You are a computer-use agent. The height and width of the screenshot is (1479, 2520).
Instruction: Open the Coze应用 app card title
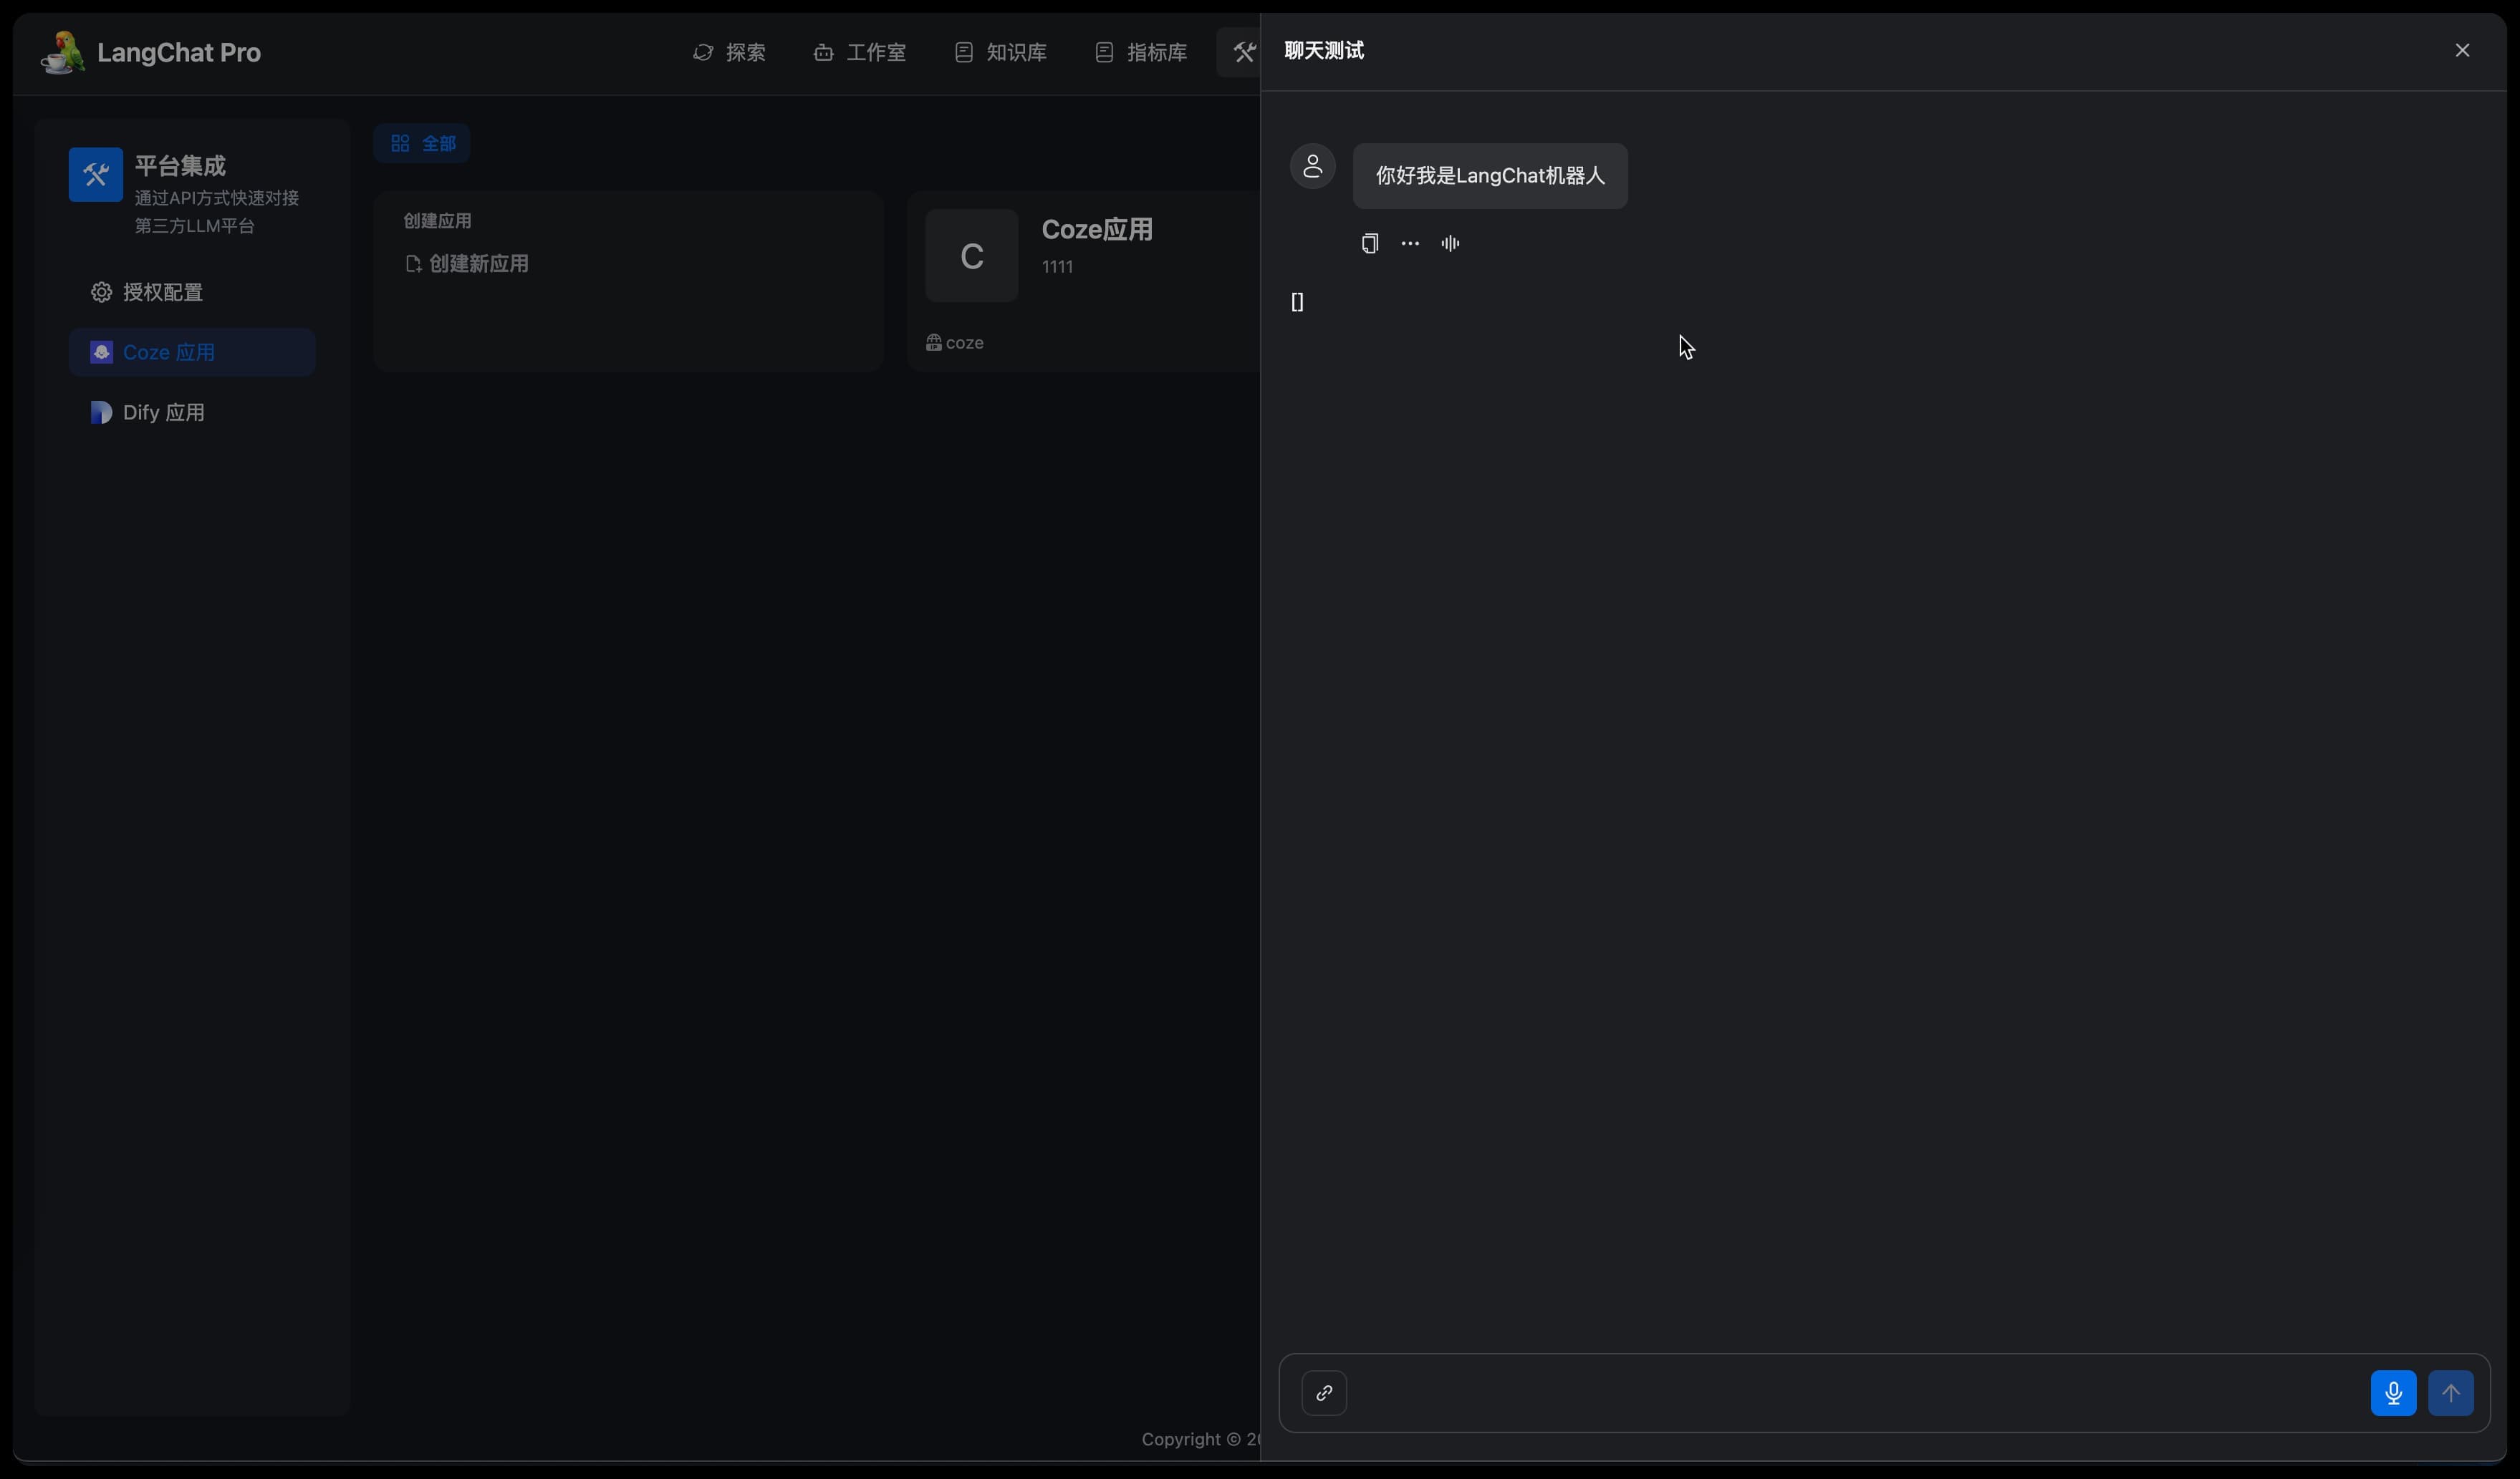tap(1097, 230)
